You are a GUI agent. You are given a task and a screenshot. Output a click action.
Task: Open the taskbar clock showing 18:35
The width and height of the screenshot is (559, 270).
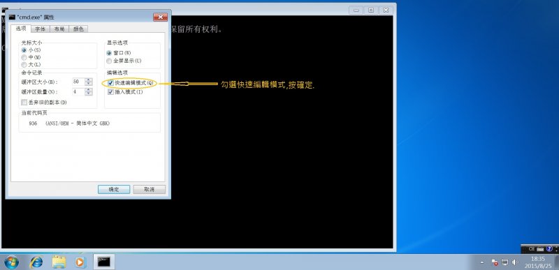pos(537,262)
